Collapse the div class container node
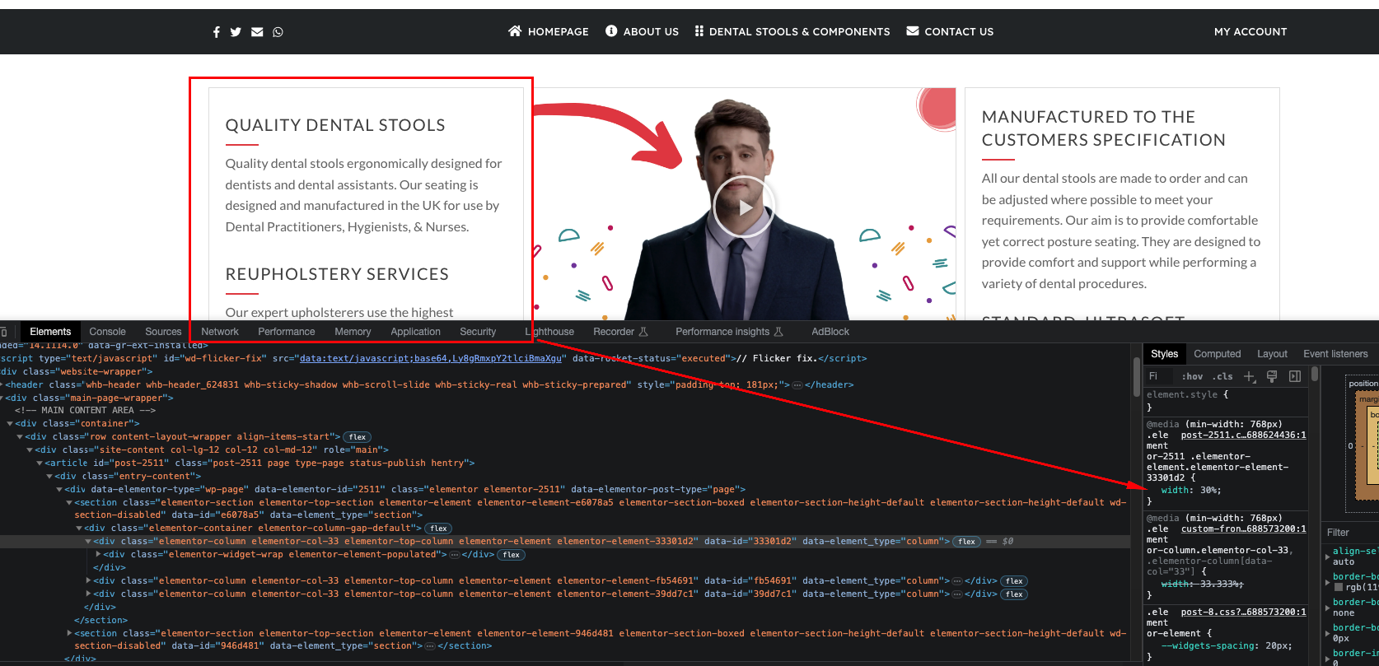This screenshot has height=666, width=1379. point(10,424)
